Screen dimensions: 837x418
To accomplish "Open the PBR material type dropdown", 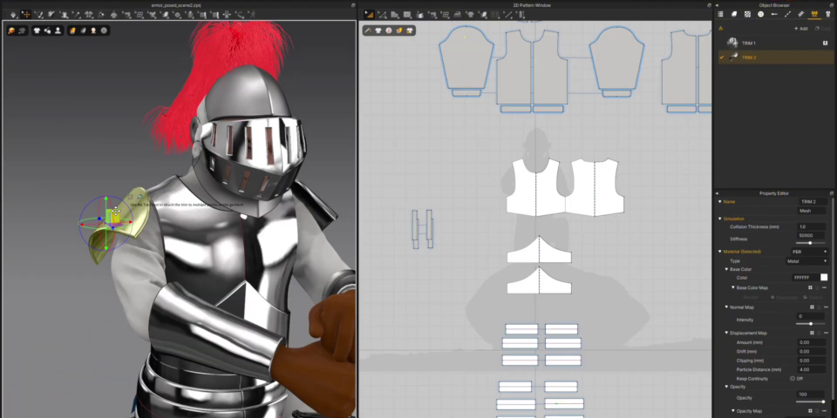I will pyautogui.click(x=812, y=252).
